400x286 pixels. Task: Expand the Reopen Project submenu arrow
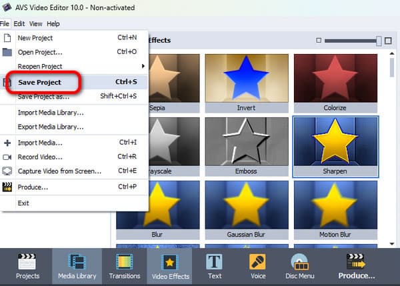pyautogui.click(x=143, y=66)
